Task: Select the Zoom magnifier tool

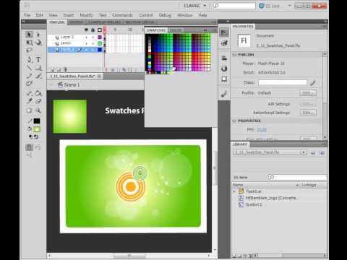Action: (38, 110)
